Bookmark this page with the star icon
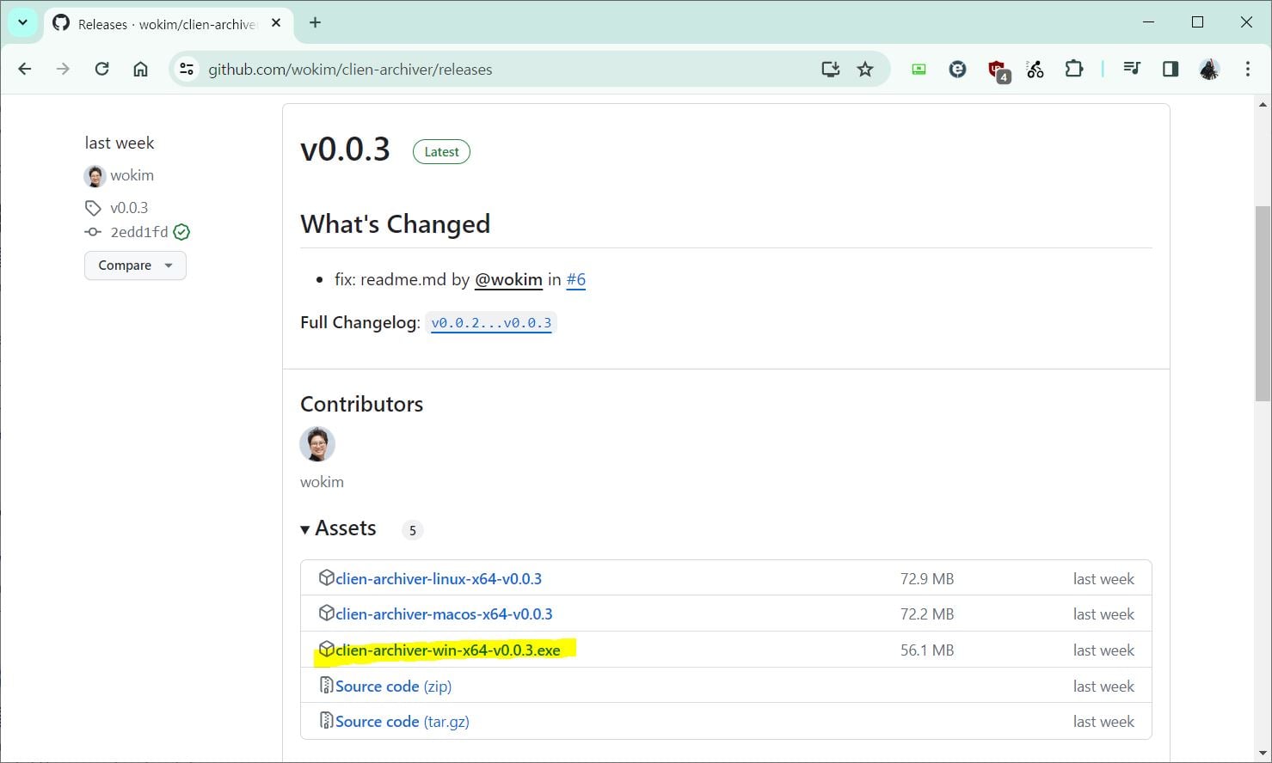Screen dimensions: 1272x763 [x=865, y=70]
